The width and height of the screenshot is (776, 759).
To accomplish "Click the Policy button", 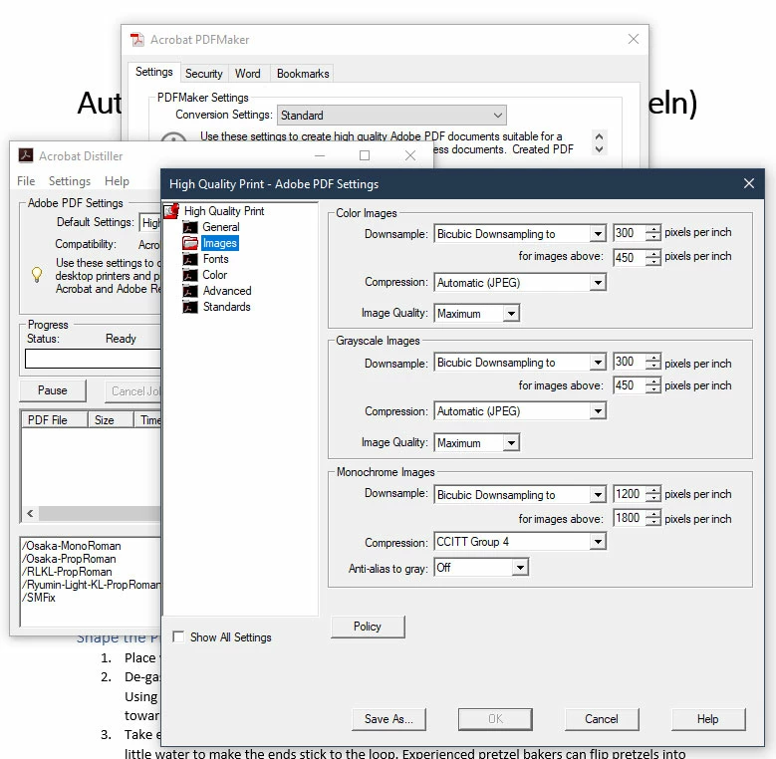I will (368, 627).
